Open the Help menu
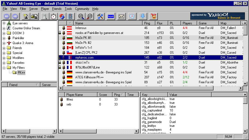 (x=95, y=9)
